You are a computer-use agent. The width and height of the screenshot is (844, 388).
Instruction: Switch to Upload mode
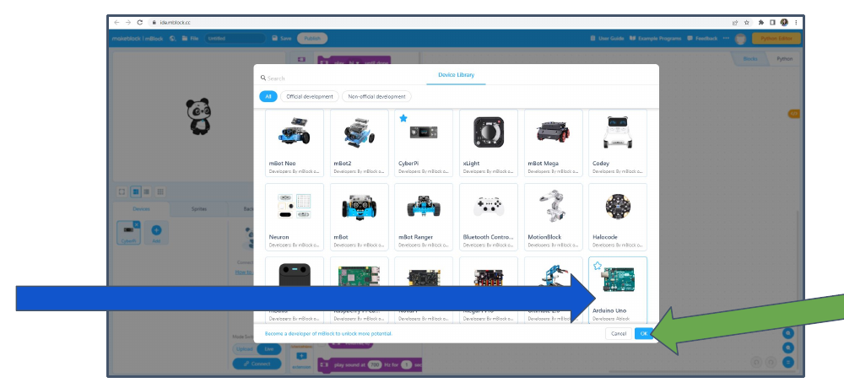(244, 349)
